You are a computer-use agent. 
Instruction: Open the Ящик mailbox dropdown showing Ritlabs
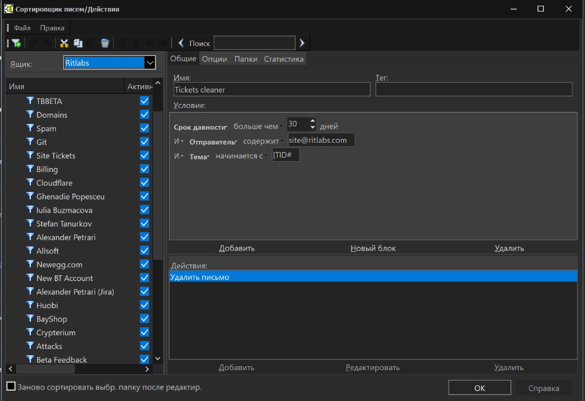(x=109, y=63)
